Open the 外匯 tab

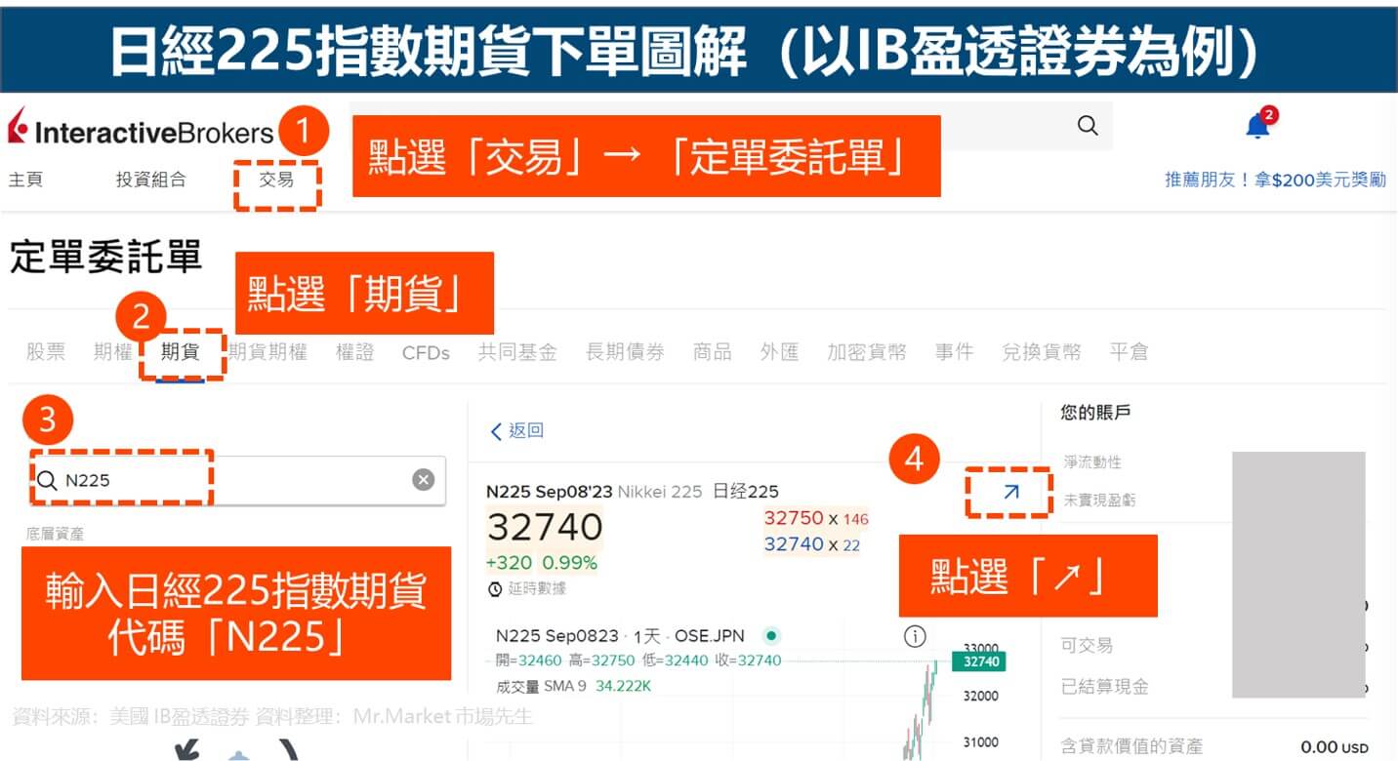[779, 352]
